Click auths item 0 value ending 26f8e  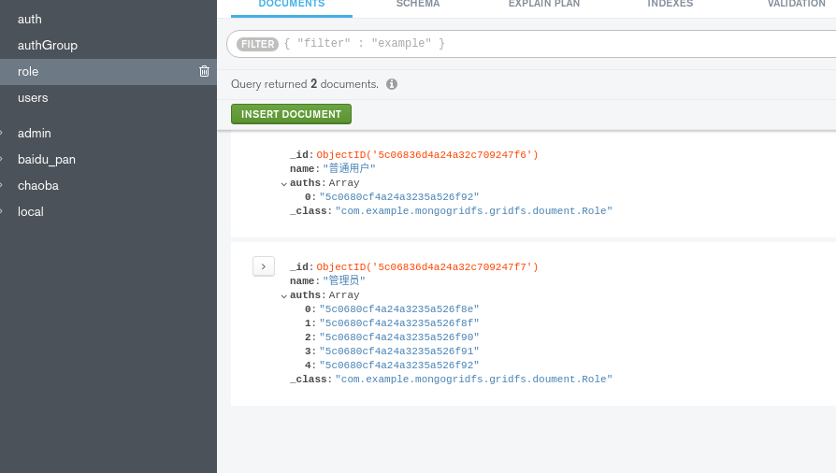click(398, 308)
